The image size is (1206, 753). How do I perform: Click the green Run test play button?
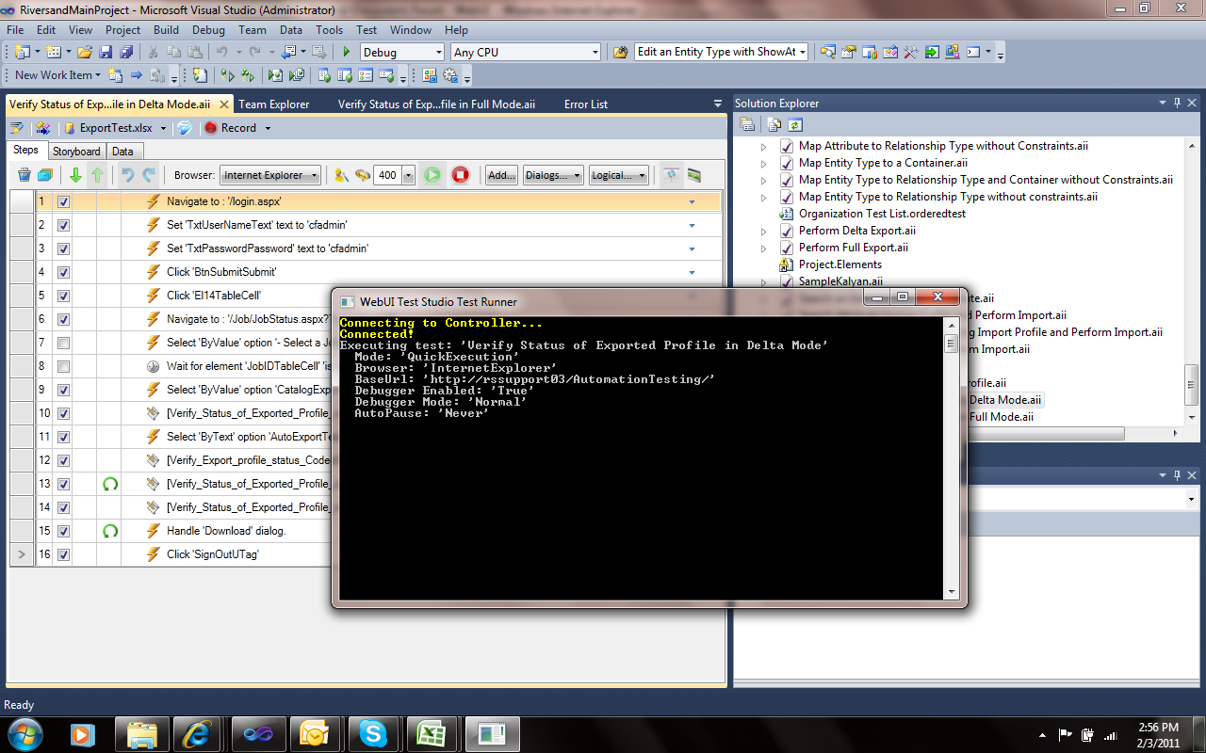(432, 175)
